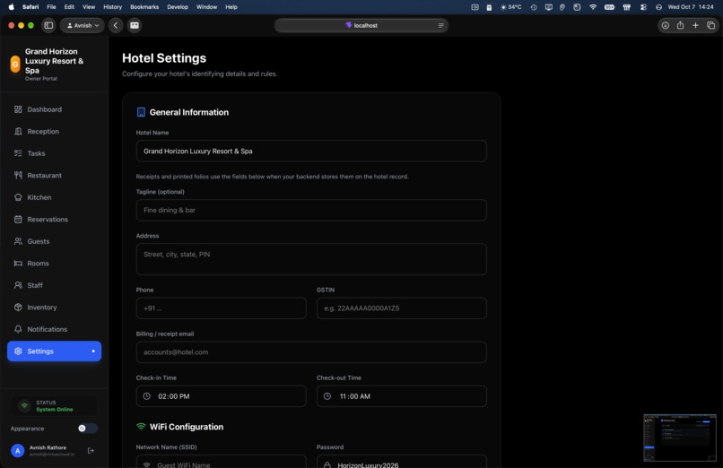
Task: Click the GSTIN input field
Action: (x=402, y=308)
